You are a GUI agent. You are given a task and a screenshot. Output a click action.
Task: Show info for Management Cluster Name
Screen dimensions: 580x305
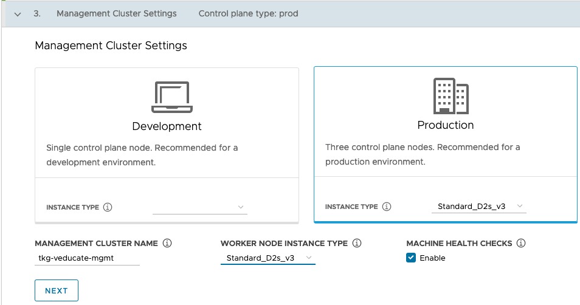167,243
